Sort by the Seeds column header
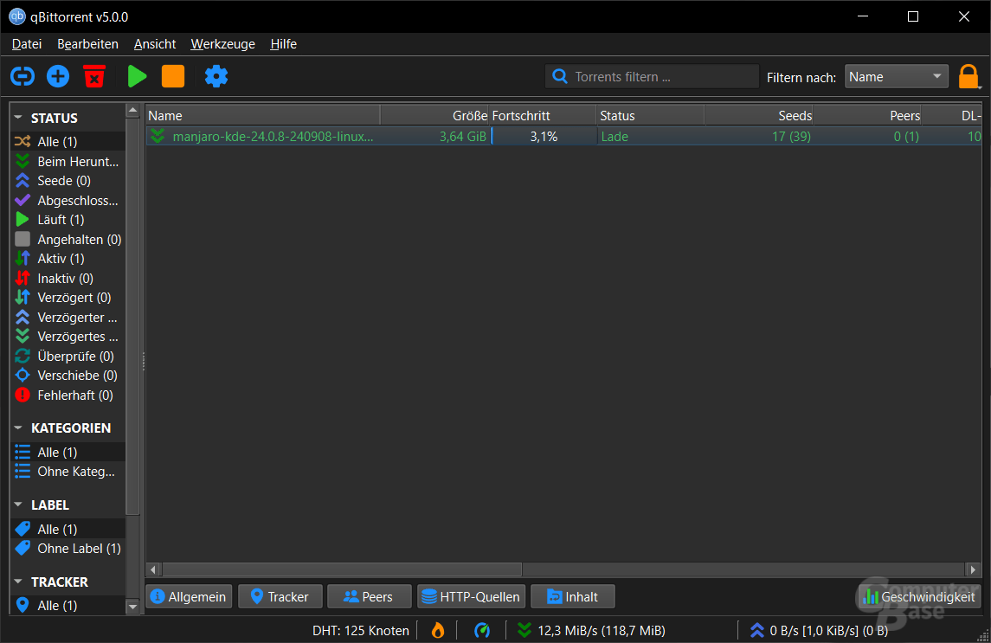This screenshot has width=991, height=643. pos(759,116)
